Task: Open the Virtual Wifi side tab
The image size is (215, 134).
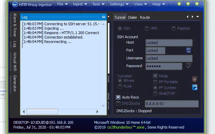Action: 15,62
